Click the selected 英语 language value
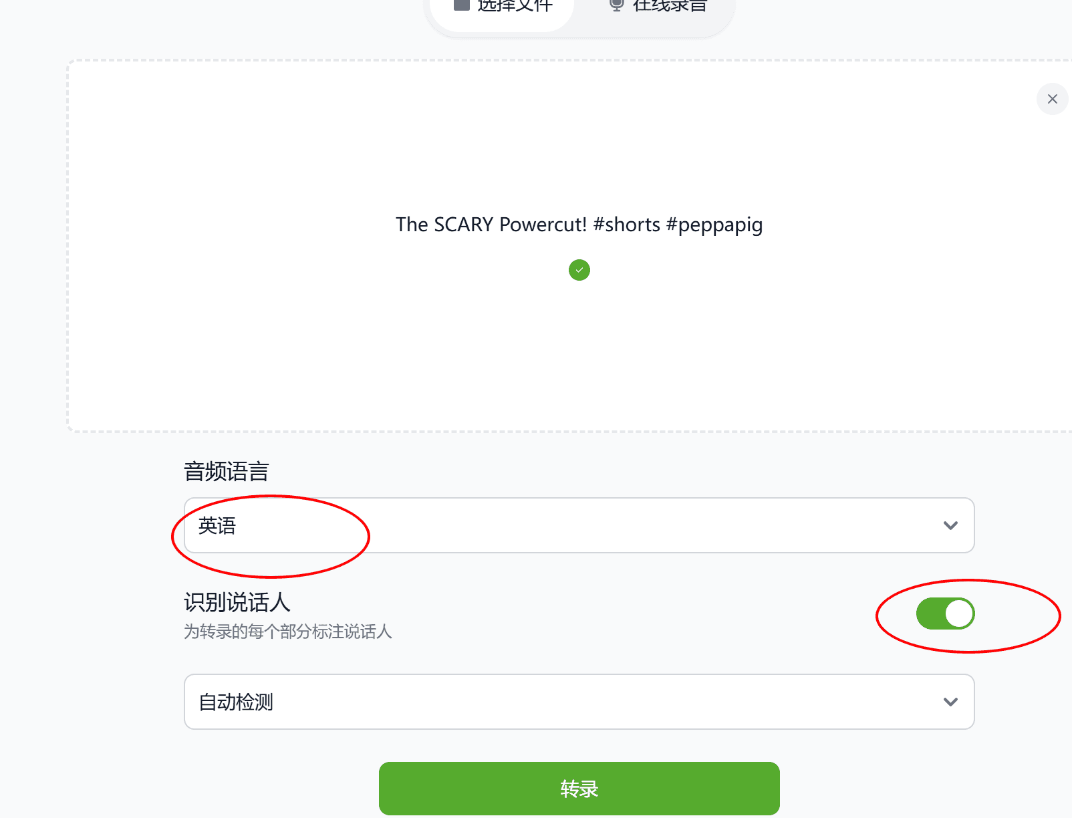This screenshot has height=818, width=1072. [217, 526]
